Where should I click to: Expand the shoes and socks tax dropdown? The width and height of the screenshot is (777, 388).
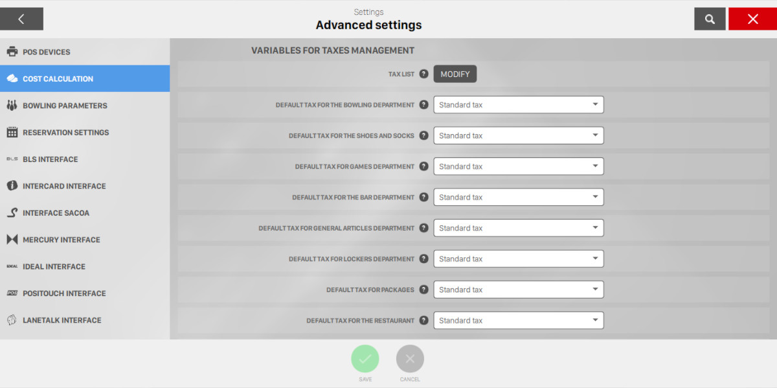(518, 135)
